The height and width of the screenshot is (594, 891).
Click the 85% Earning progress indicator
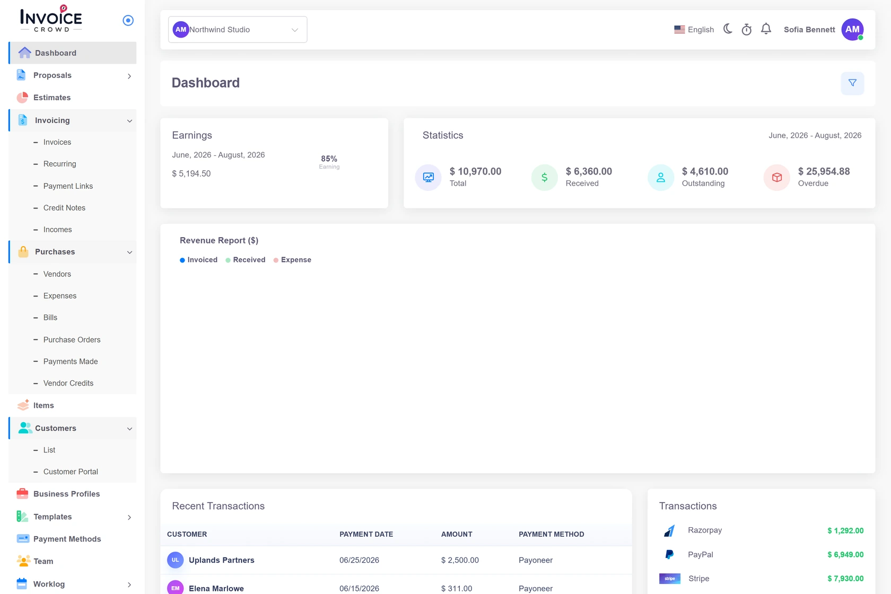click(x=329, y=162)
